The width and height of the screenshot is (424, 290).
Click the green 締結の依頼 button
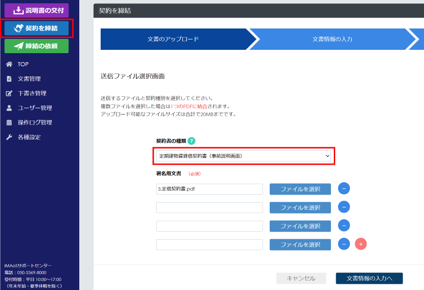(x=37, y=46)
